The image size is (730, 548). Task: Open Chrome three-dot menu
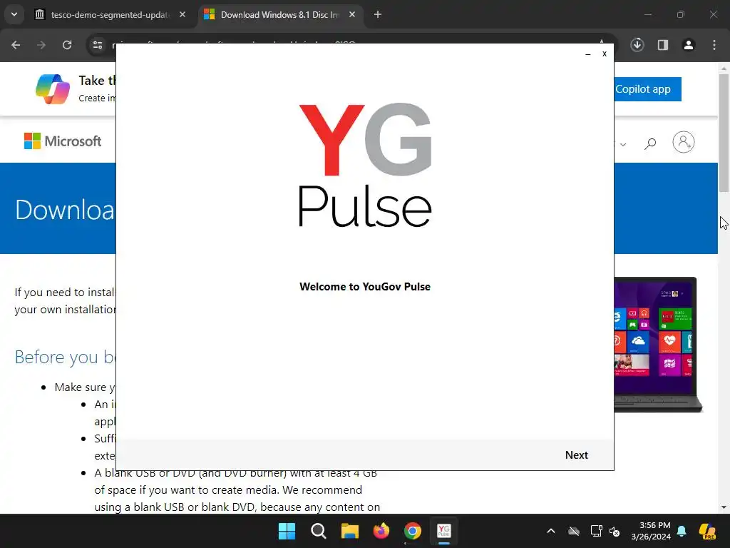pyautogui.click(x=714, y=45)
